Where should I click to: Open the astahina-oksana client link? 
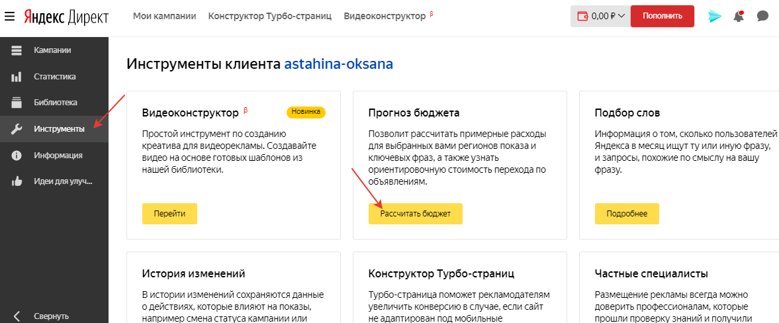pos(338,64)
